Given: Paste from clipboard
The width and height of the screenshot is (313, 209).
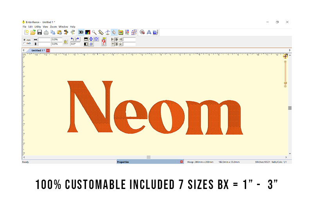Looking at the screenshot, I should (x=59, y=32).
